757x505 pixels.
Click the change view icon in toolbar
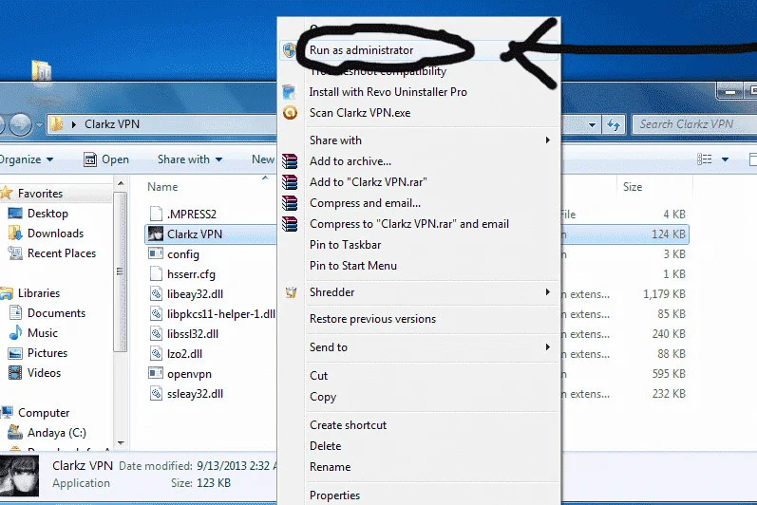tap(705, 159)
